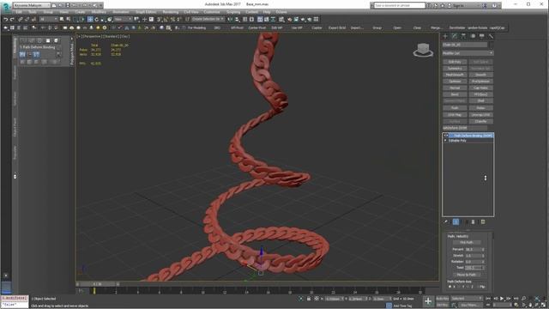Image resolution: width=549 pixels, height=309 pixels.
Task: Click the ViewCube in the viewport
Action: [423, 50]
